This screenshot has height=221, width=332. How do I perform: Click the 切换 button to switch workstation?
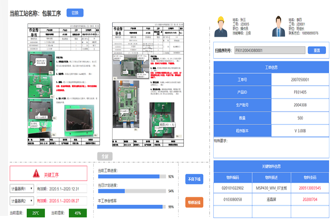[x=75, y=13]
